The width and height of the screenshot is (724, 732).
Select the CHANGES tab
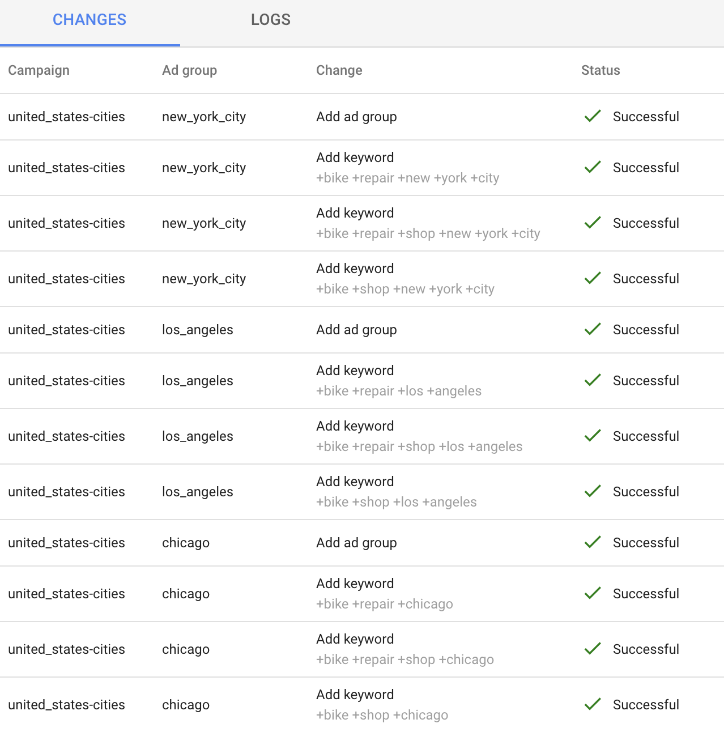(90, 20)
